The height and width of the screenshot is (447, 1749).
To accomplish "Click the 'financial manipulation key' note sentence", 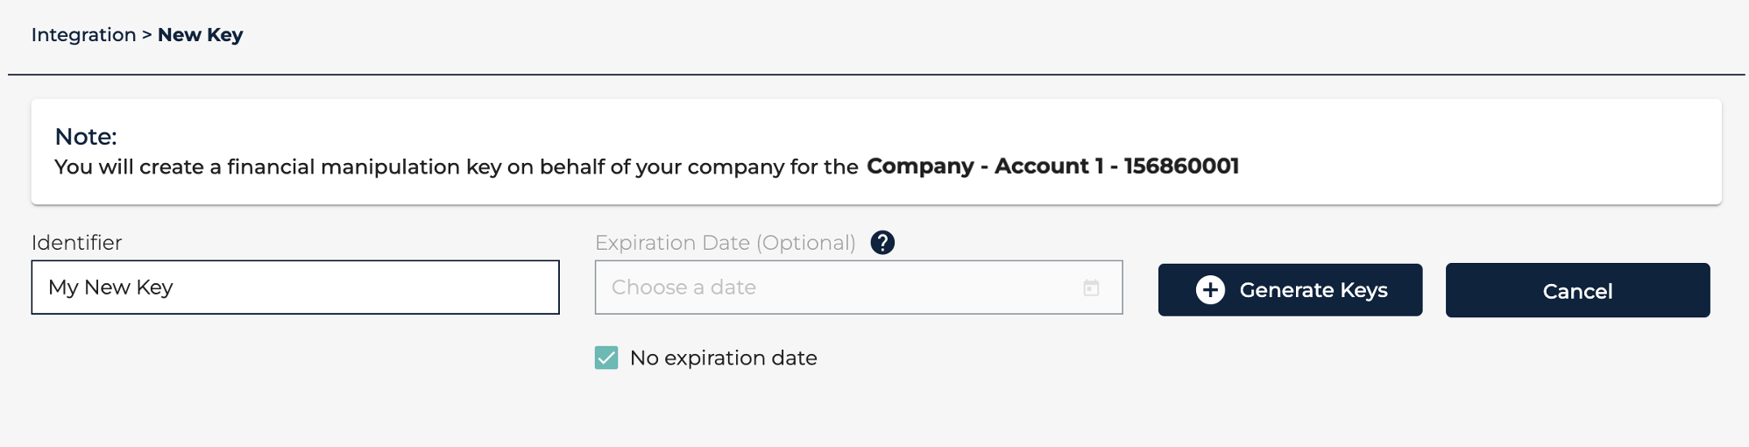I will point(456,167).
